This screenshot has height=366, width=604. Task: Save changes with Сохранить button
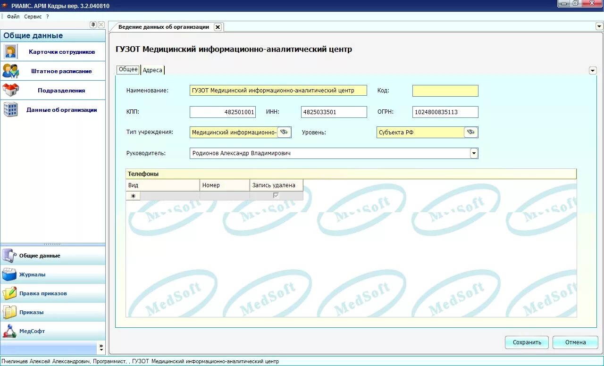[x=527, y=342]
